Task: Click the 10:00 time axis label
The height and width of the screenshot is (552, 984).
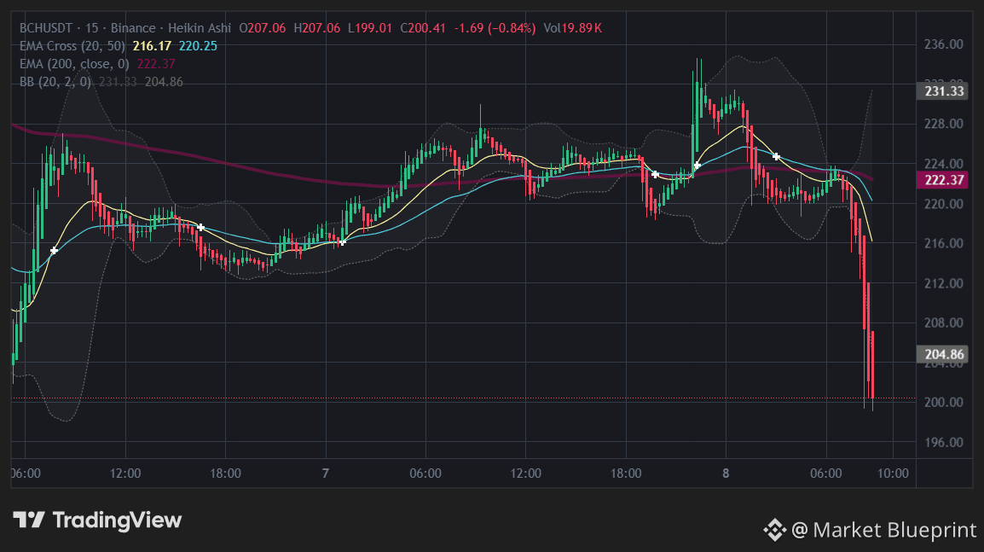Action: [x=893, y=474]
